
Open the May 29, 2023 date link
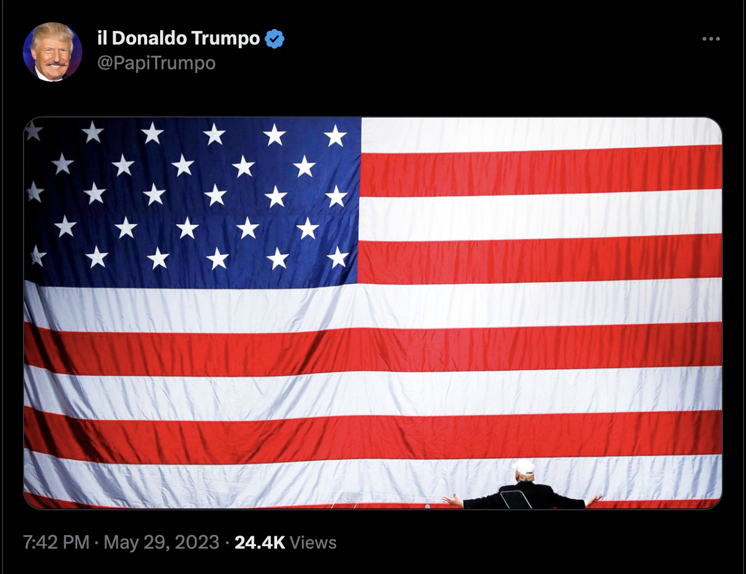[161, 542]
